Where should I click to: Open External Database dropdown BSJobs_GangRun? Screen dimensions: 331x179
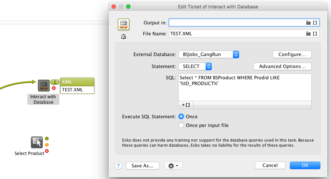coord(209,54)
